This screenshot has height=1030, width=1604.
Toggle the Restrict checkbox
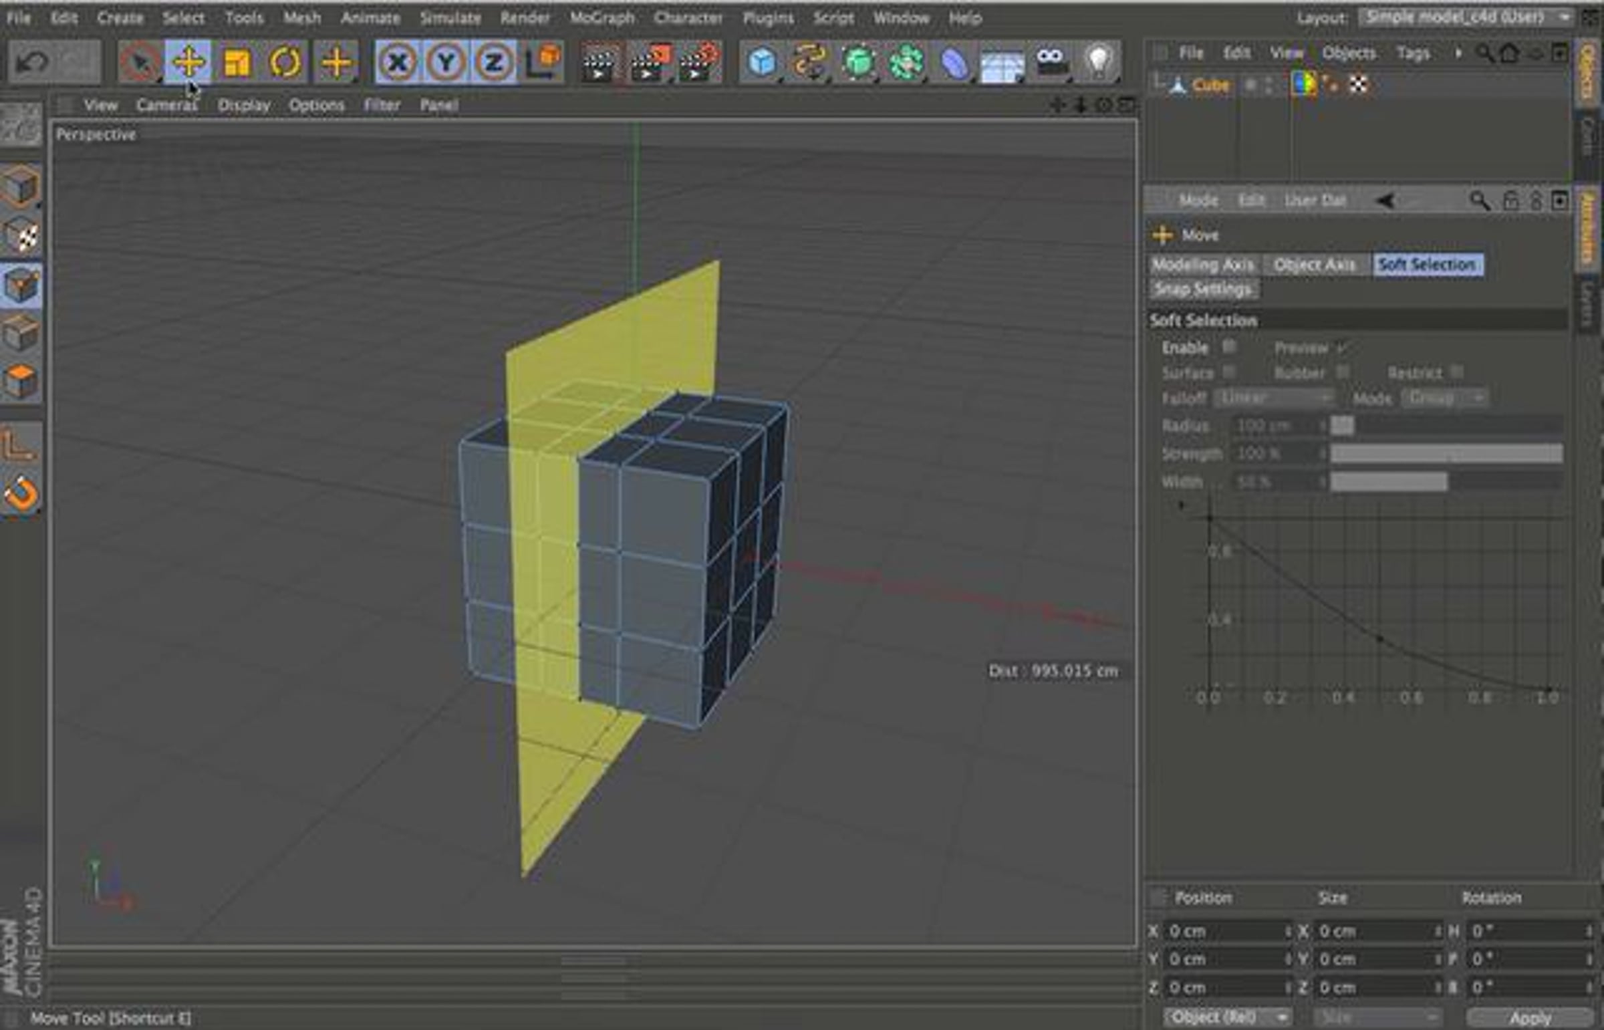pyautogui.click(x=1456, y=372)
